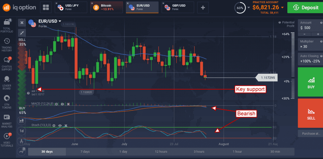
Task: Select the 3 hours time range
Action: coord(199,151)
